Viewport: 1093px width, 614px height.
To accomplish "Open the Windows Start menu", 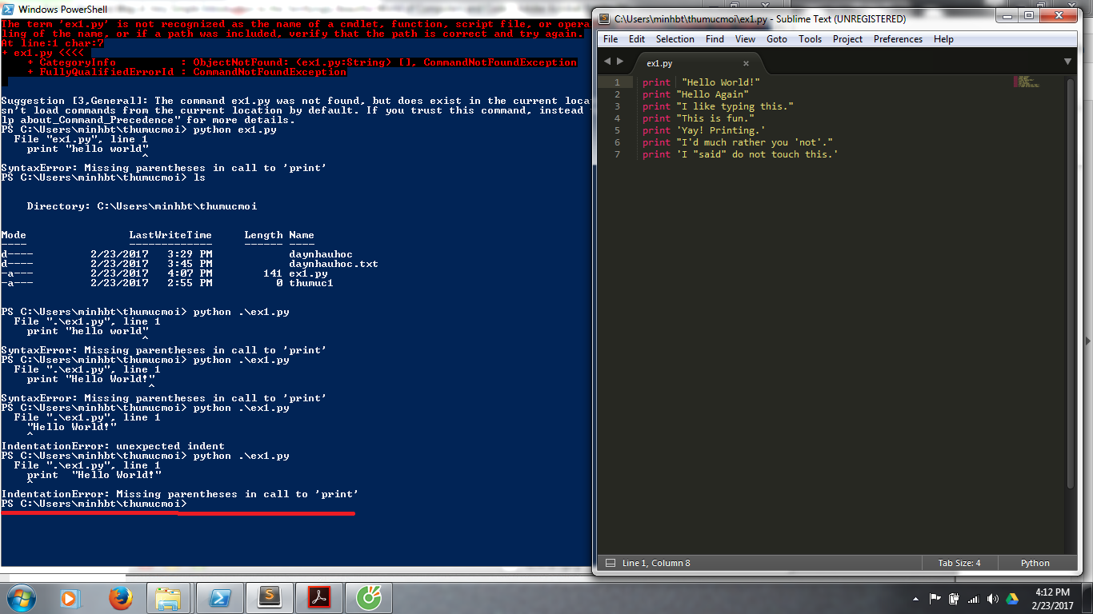I will point(20,597).
